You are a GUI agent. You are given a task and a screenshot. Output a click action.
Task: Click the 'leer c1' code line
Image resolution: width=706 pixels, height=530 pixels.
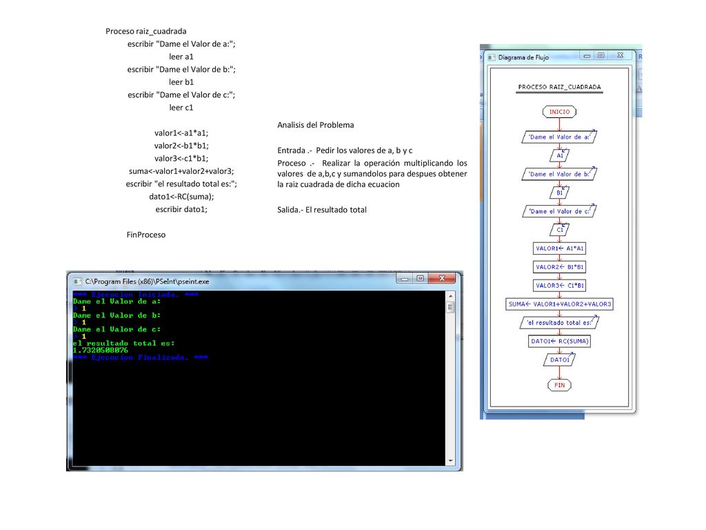coord(181,108)
